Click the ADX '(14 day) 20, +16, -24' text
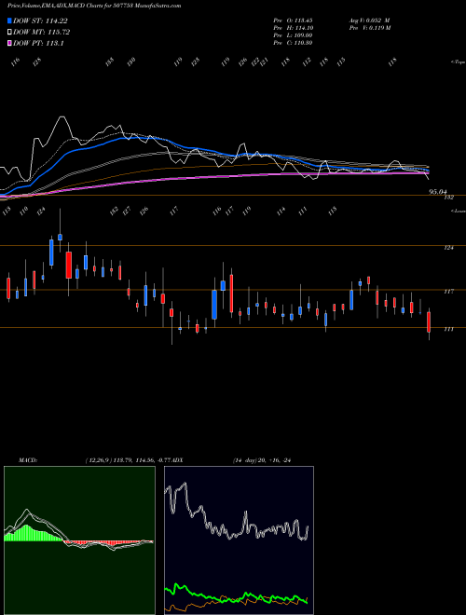The height and width of the screenshot is (615, 466). tap(262, 460)
